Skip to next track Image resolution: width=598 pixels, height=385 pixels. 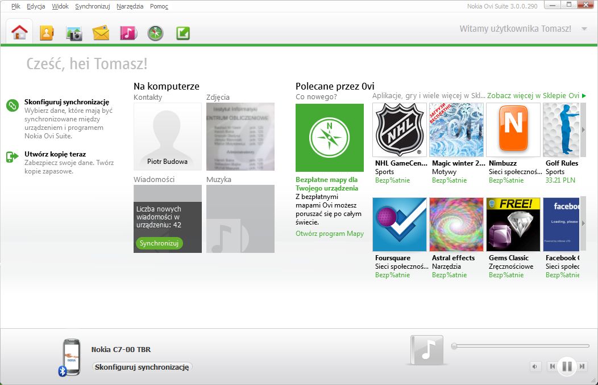(582, 367)
